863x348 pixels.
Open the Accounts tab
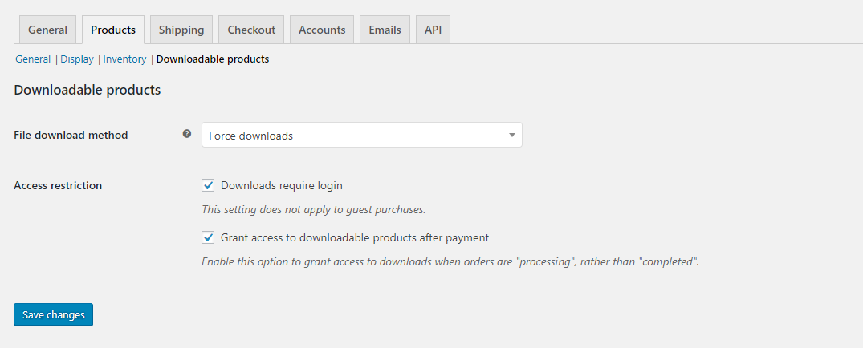pyautogui.click(x=322, y=30)
